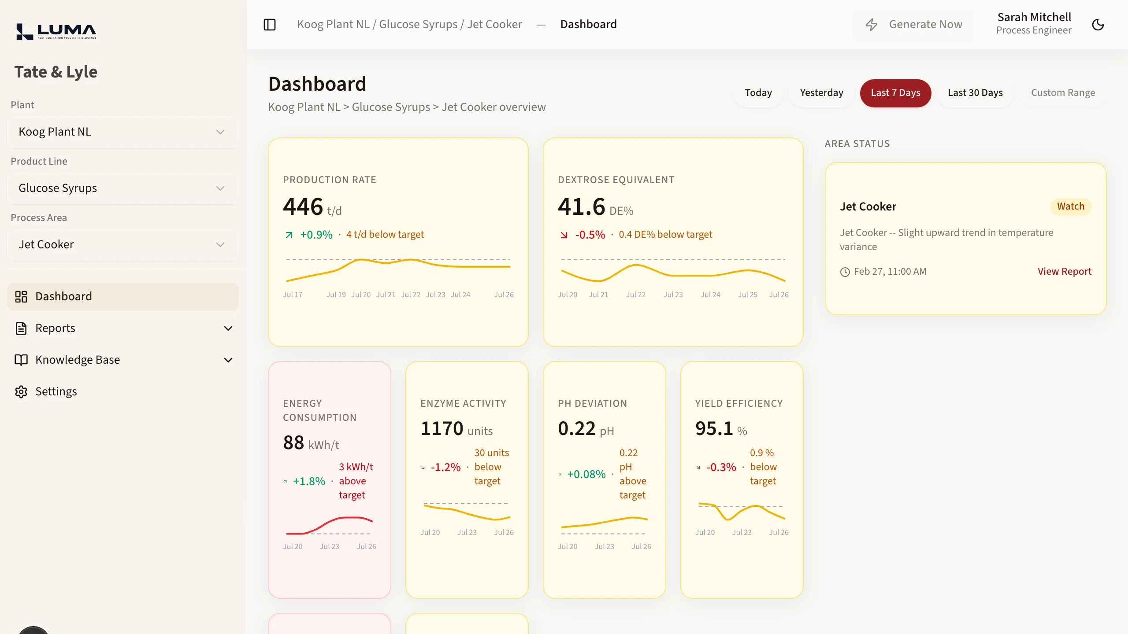Click the Generate Now button
The width and height of the screenshot is (1128, 634).
[x=914, y=25]
